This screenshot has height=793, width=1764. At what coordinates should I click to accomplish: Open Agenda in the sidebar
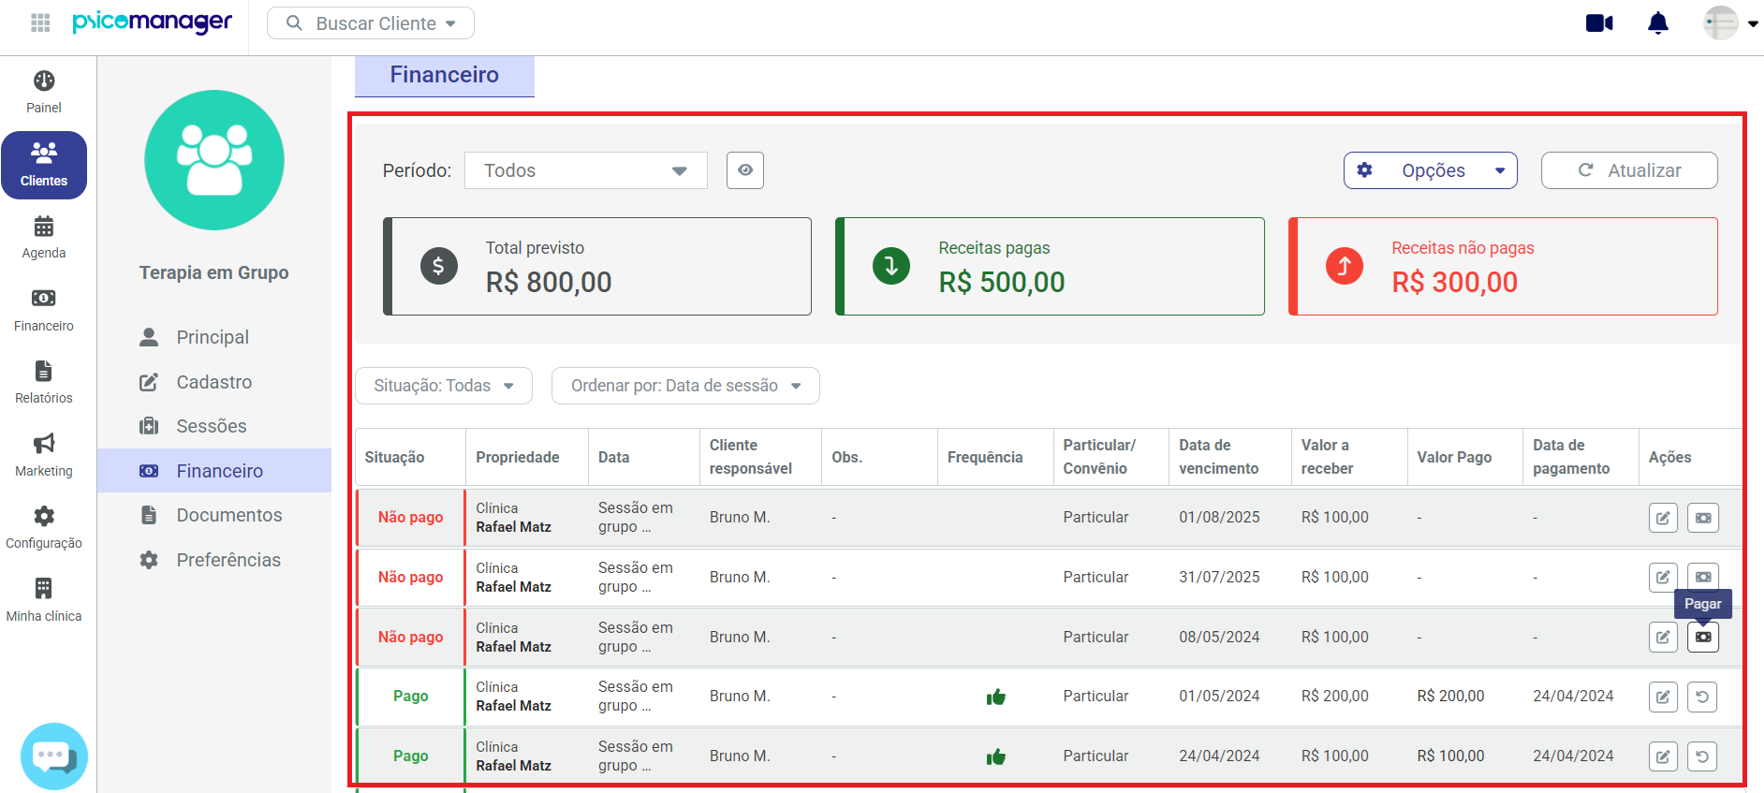44,238
